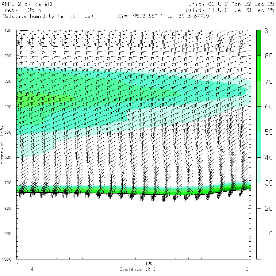Viewport: 276px width, 276px height.
Task: Select the "W" west endpoint label
Action: pos(32,269)
